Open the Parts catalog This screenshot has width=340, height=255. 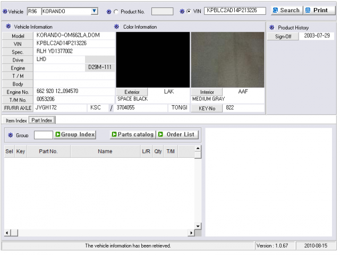point(133,134)
